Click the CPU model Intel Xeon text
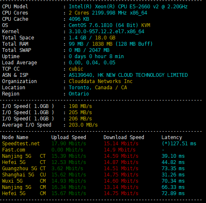The width and height of the screenshot is (206, 203). 128,7
